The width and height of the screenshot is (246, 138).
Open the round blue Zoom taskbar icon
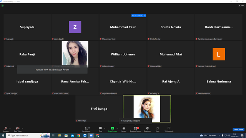pos(85,135)
